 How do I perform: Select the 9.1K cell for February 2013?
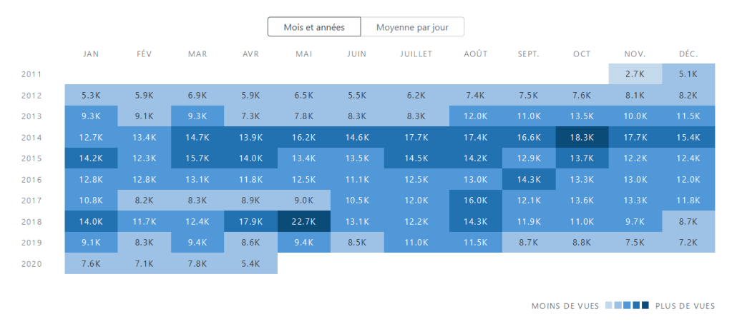click(x=145, y=116)
